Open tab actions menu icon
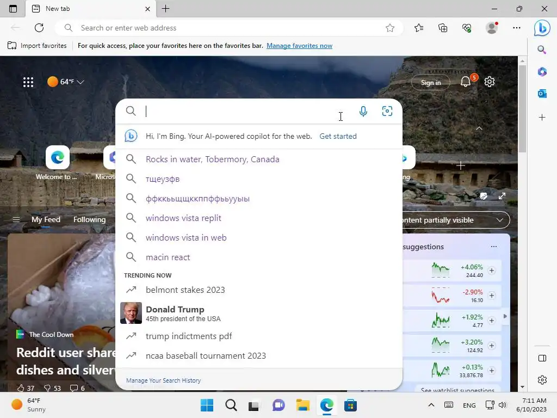 [13, 9]
